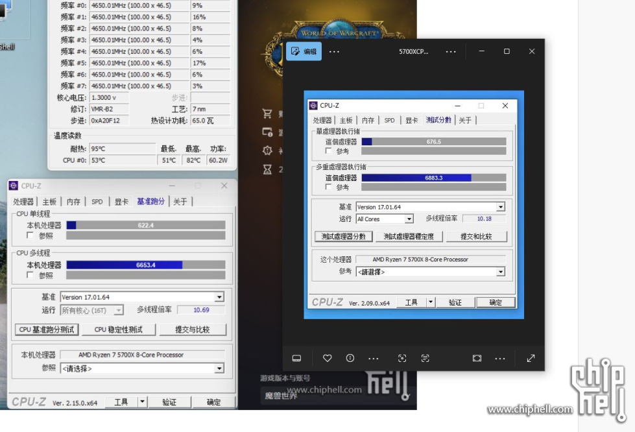Click the 核心电压 1.3000 v field

tap(110, 97)
